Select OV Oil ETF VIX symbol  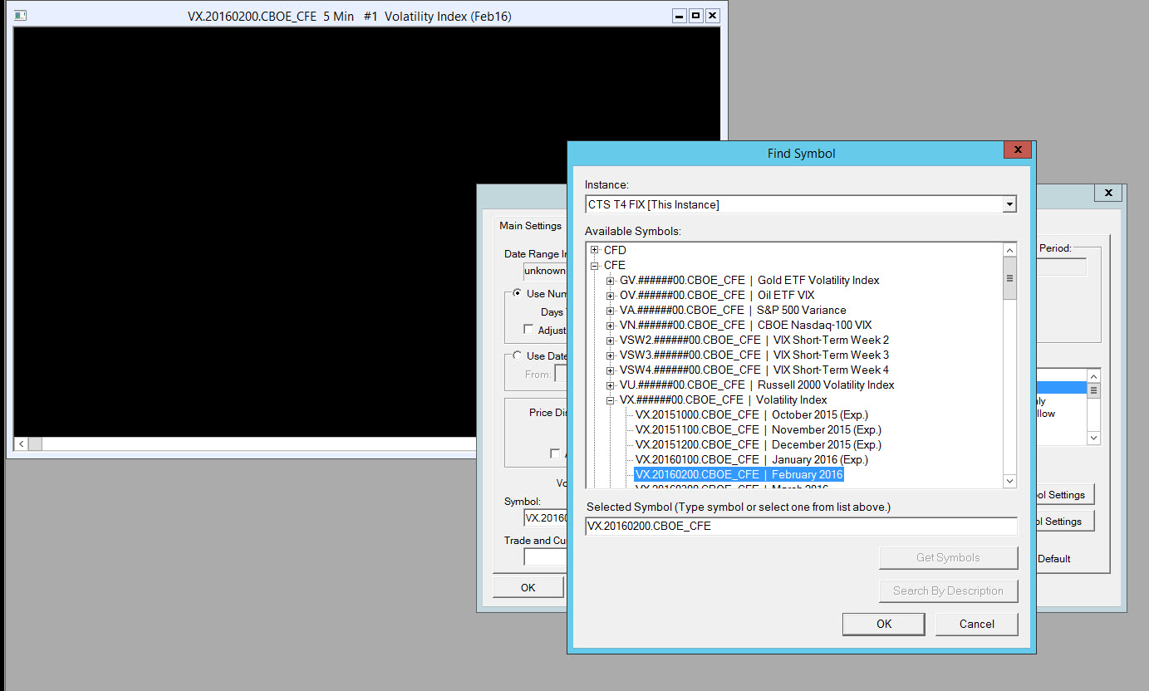pos(717,295)
